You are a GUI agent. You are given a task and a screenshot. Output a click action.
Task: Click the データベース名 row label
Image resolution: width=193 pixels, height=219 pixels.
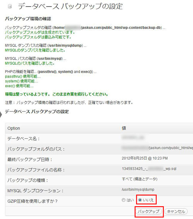(x=24, y=139)
